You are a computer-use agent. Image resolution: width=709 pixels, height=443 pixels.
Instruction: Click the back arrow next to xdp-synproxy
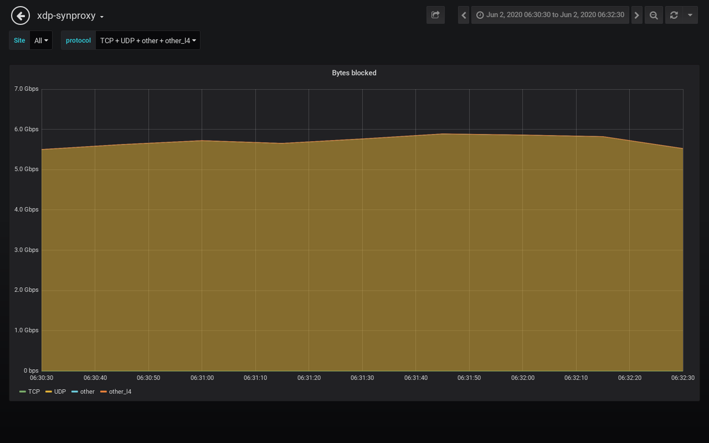pyautogui.click(x=20, y=15)
